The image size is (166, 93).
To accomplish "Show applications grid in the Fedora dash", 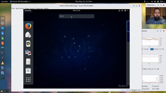I will click(x=28, y=80).
